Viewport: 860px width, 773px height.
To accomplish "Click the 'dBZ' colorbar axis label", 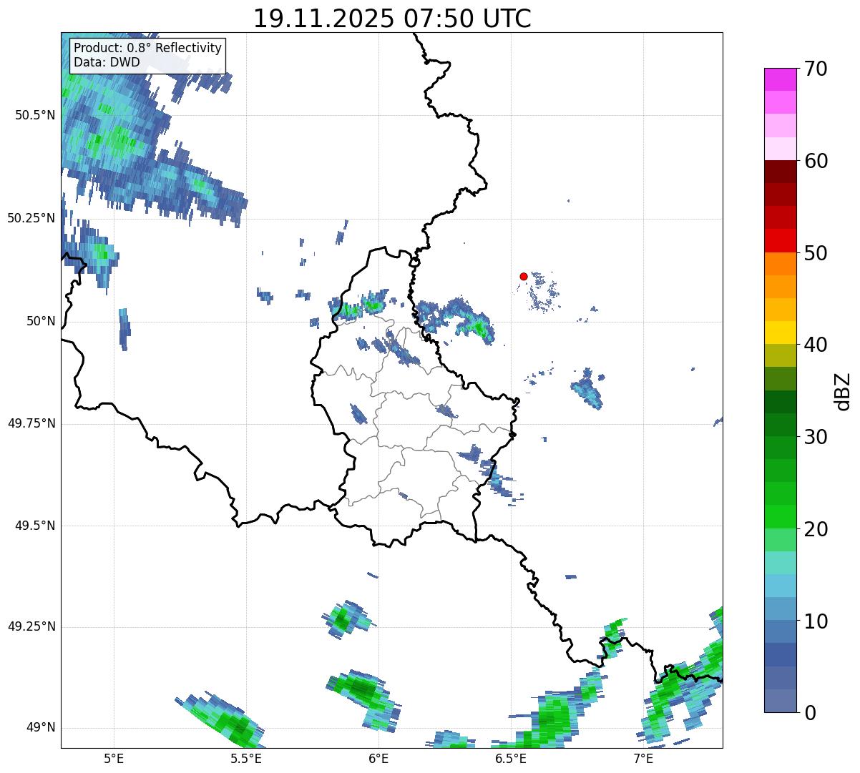I will 843,391.
